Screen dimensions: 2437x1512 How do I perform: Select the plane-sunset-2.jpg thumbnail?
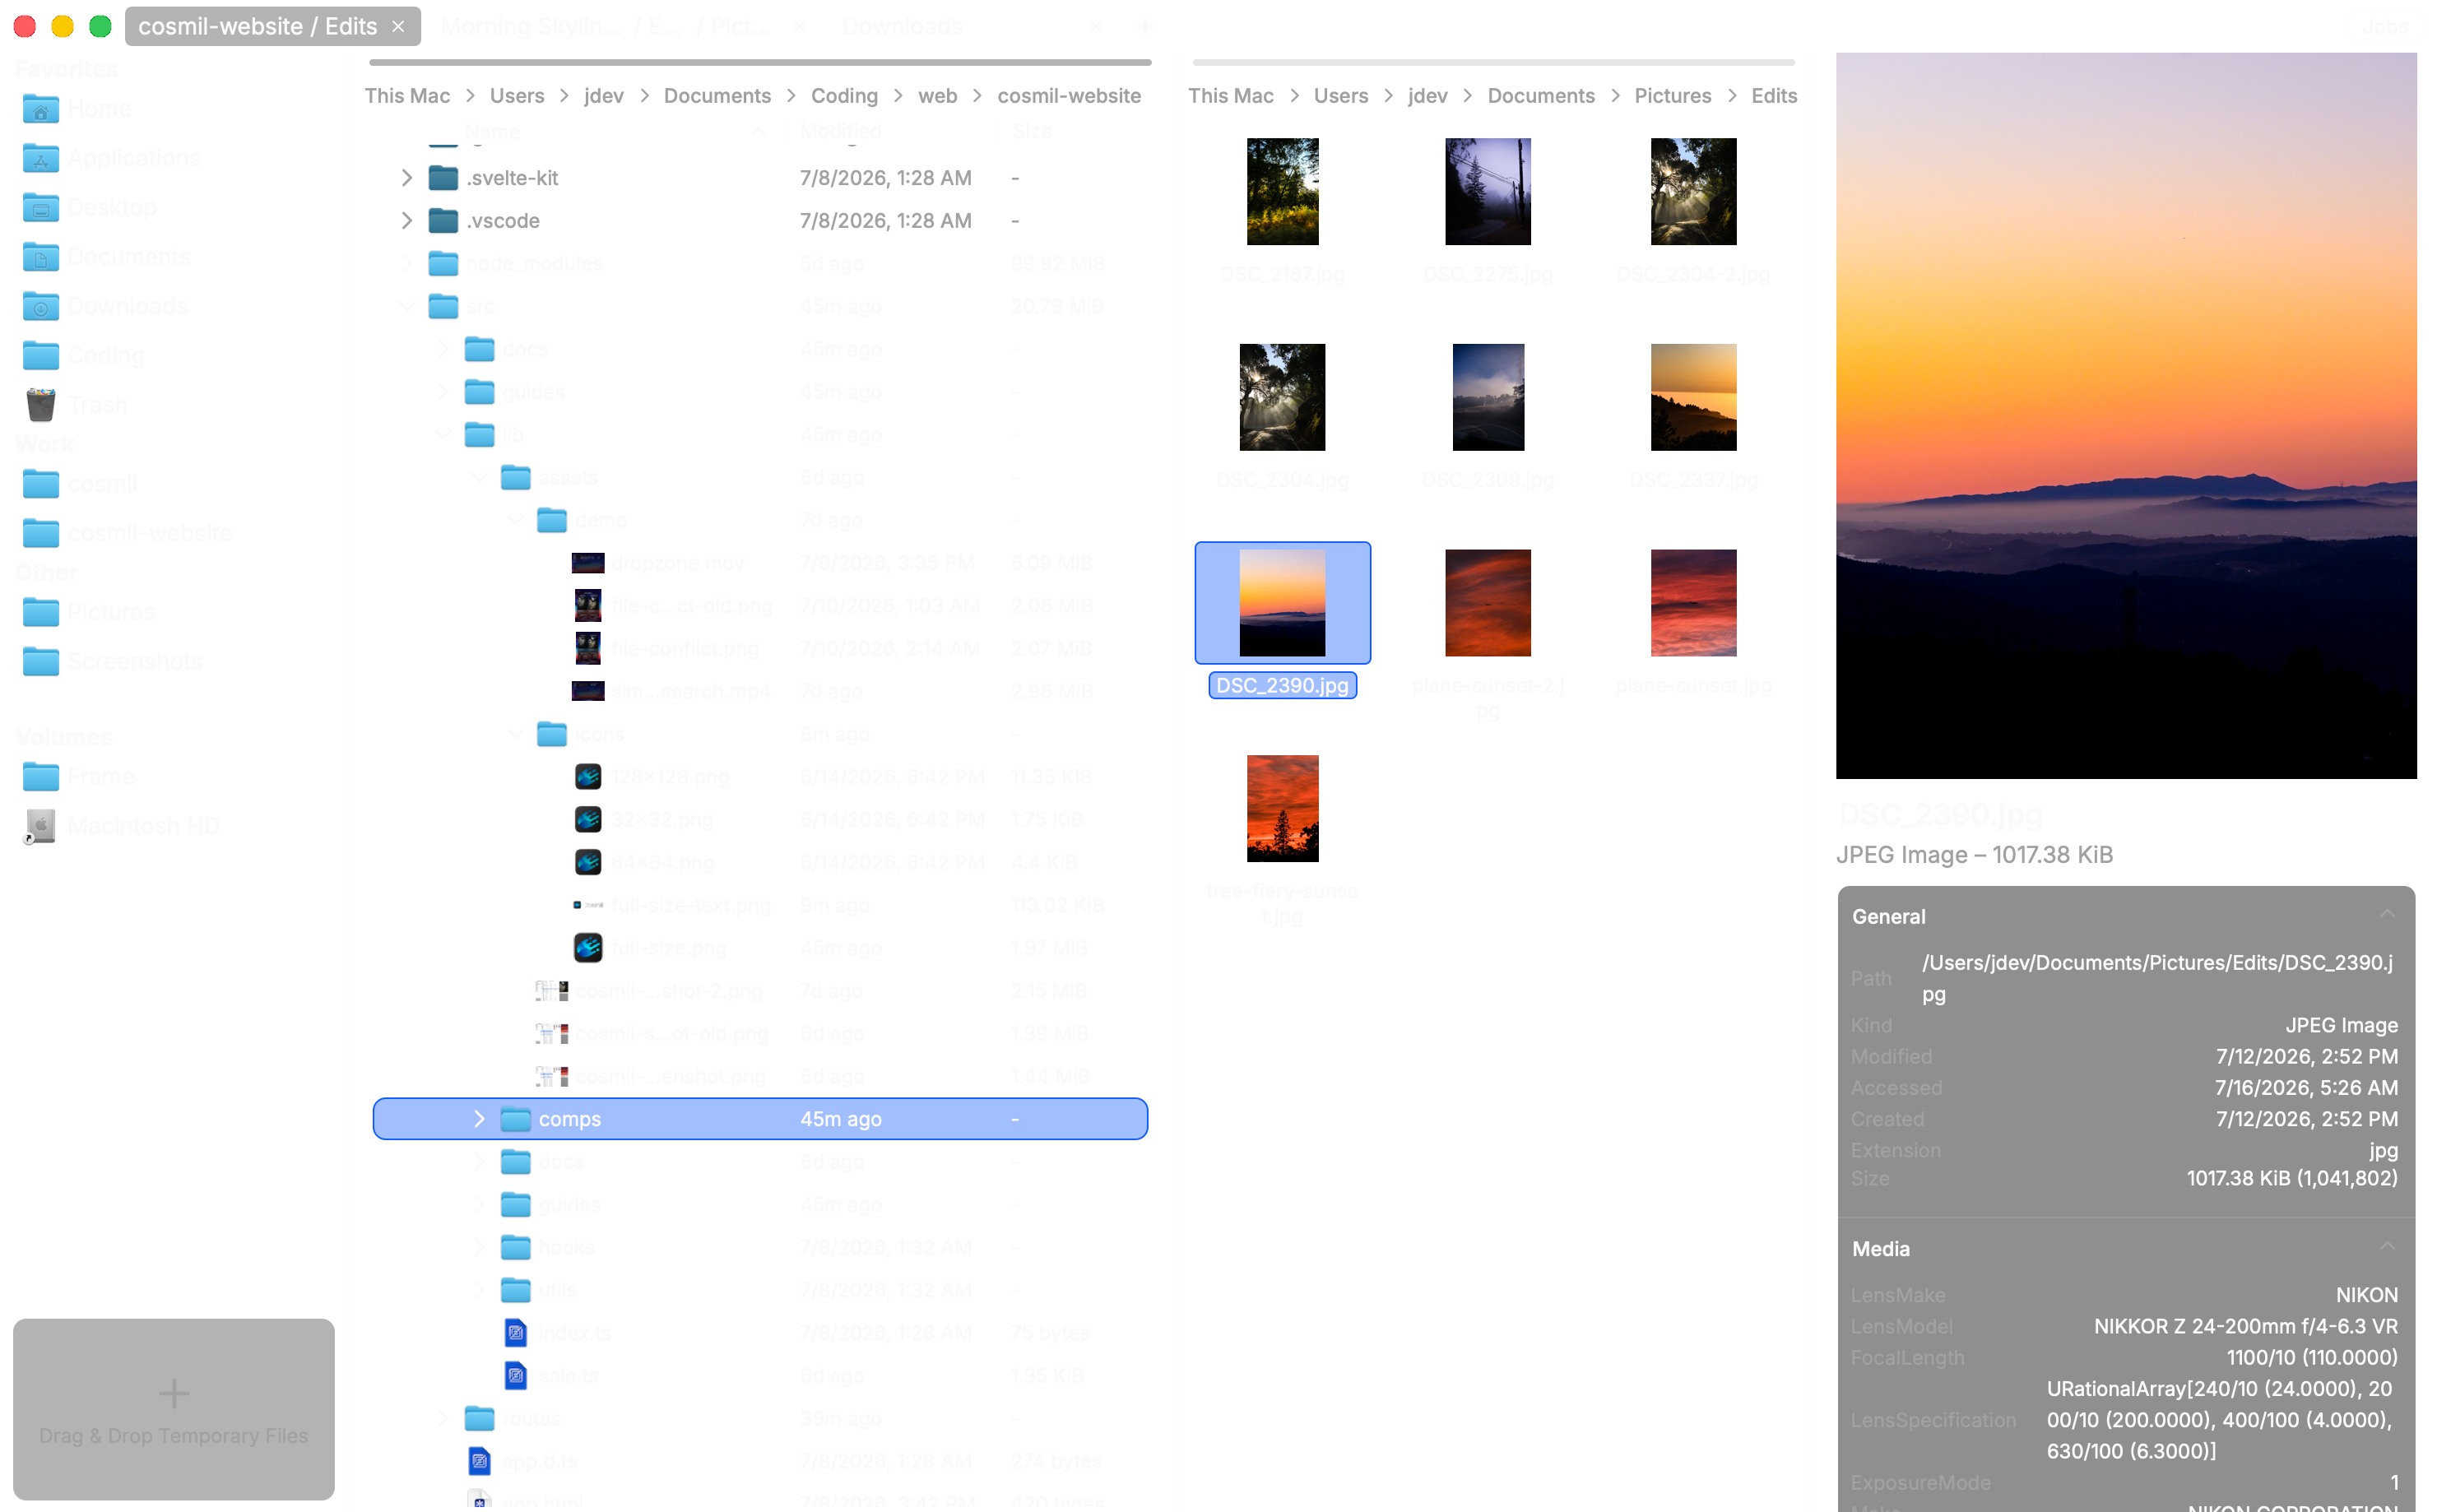(1487, 602)
